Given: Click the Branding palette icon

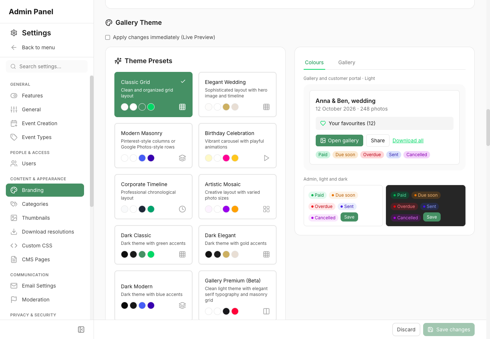Looking at the screenshot, I should click(14, 190).
